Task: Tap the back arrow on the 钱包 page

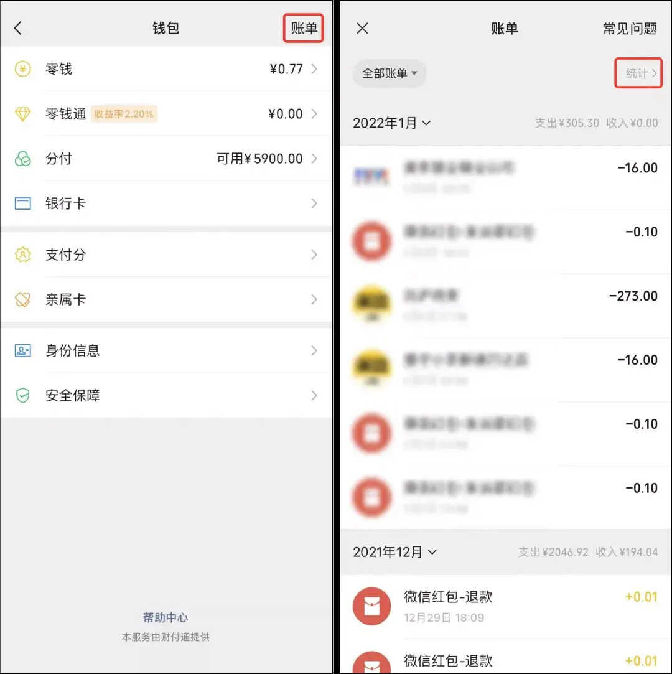Action: tap(18, 29)
